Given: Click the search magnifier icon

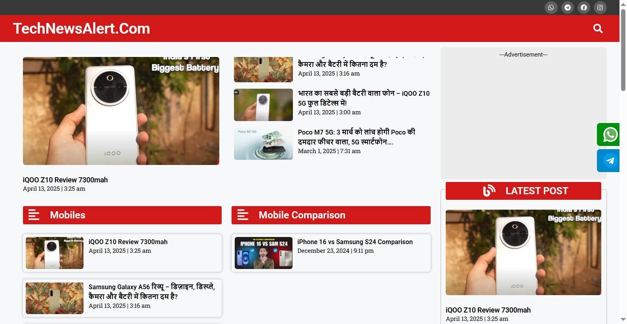Looking at the screenshot, I should (x=598, y=28).
